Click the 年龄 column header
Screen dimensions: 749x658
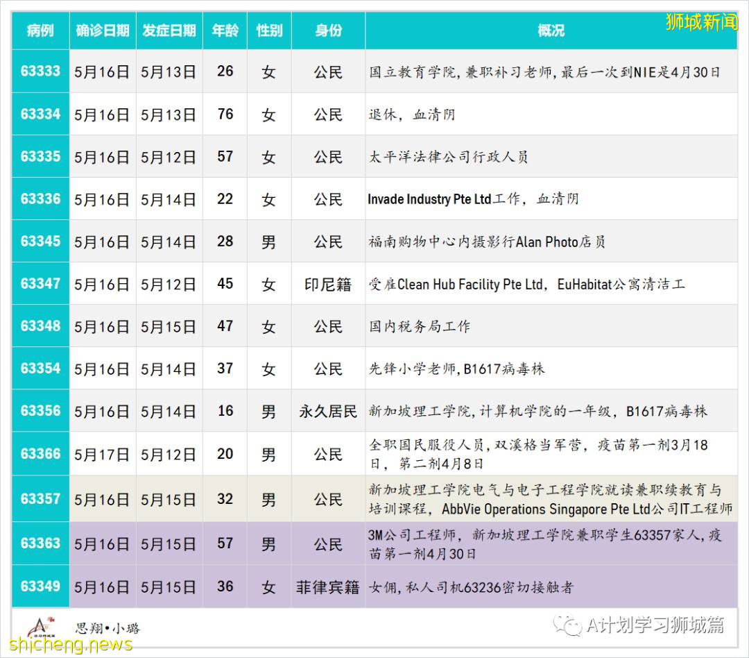pyautogui.click(x=225, y=31)
